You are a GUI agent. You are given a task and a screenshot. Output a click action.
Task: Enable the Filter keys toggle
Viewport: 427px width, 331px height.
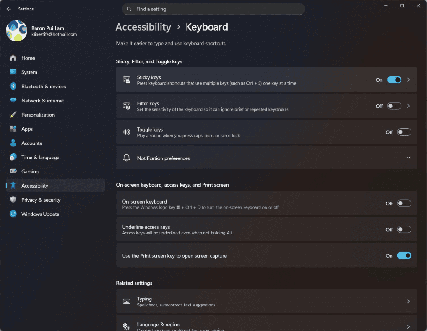click(394, 106)
